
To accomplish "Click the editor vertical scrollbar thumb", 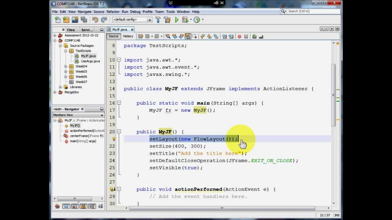I will [334, 95].
